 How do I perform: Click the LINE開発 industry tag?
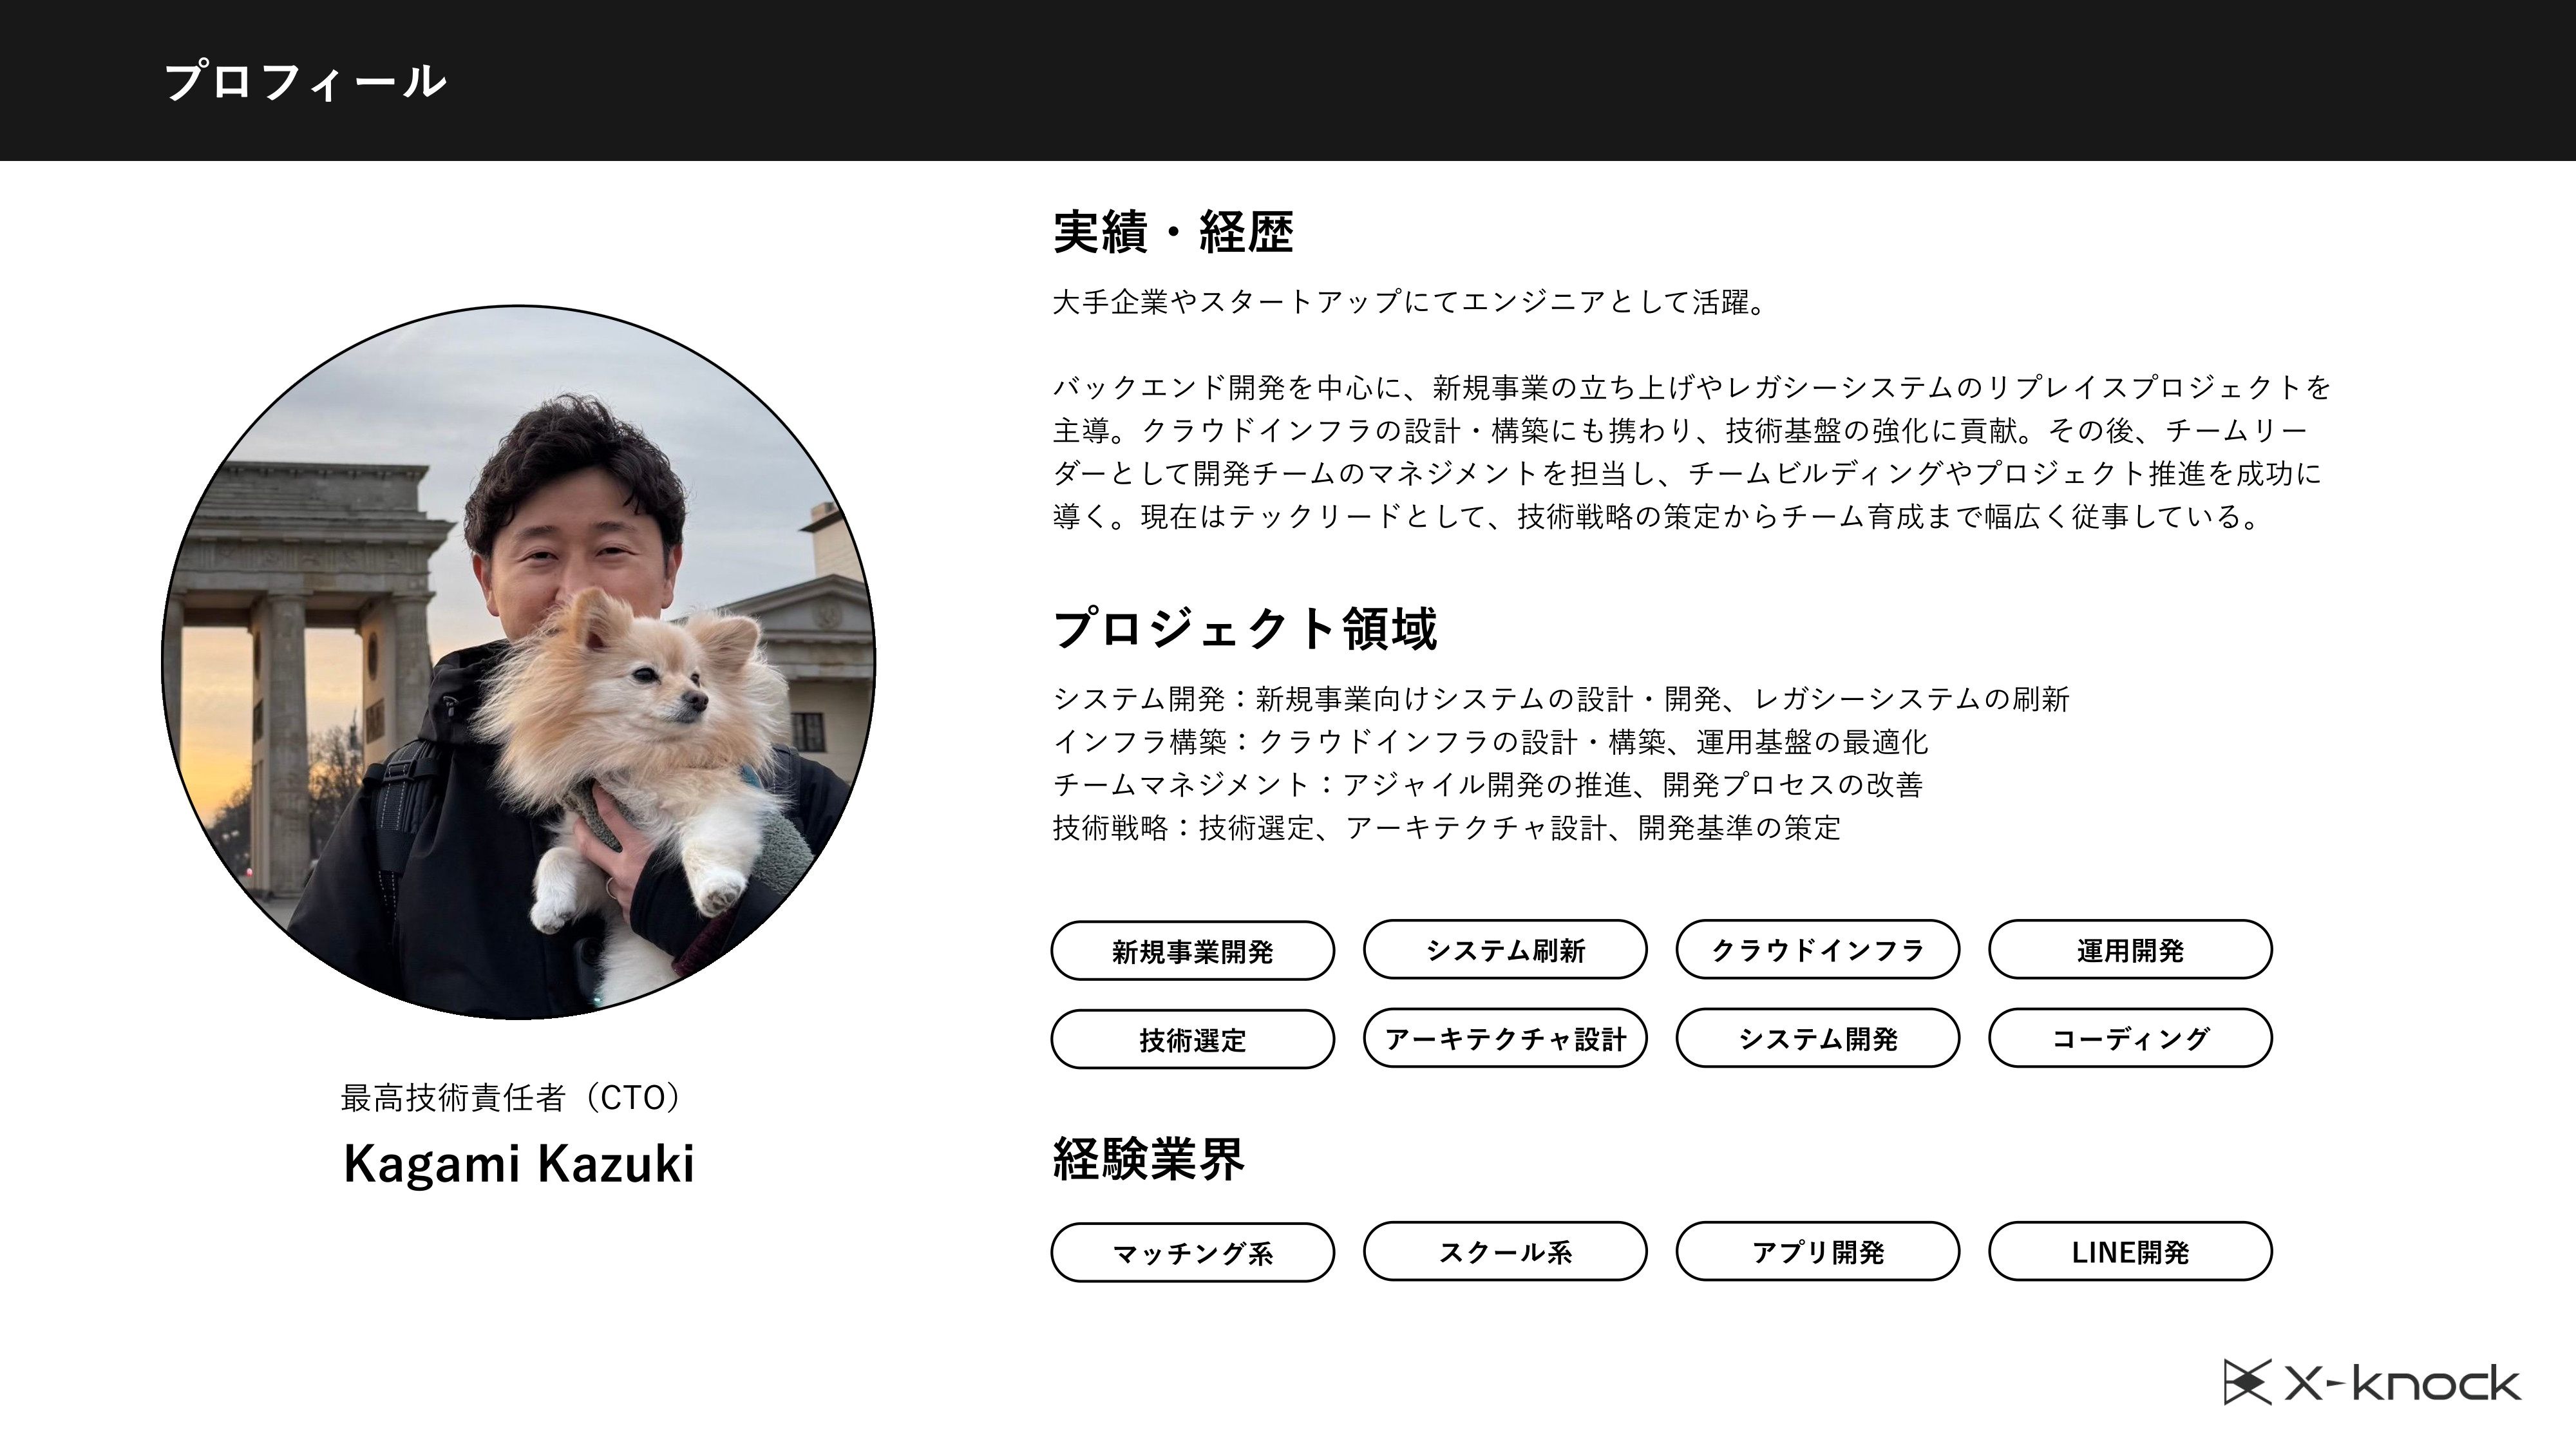coord(2130,1252)
